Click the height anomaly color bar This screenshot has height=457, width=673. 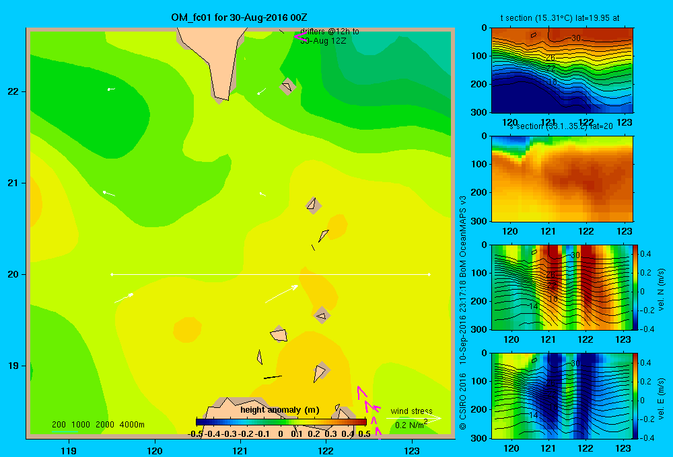[x=281, y=422]
